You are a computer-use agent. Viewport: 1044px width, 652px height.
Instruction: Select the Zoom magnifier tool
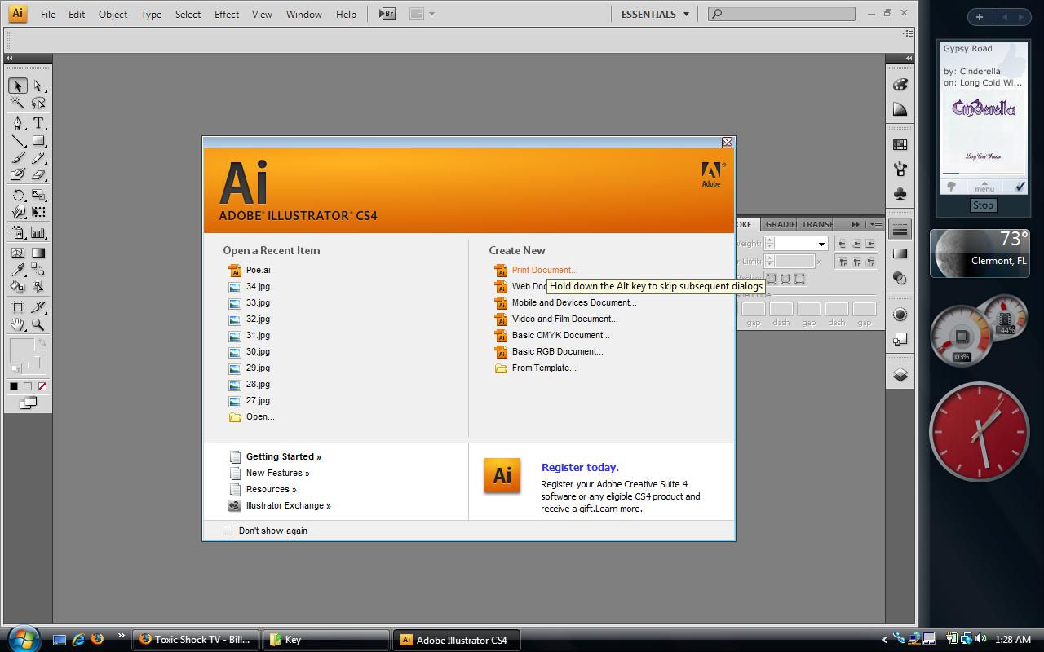coord(38,324)
